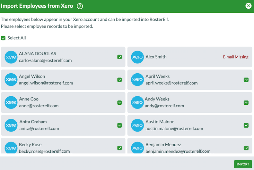This screenshot has height=170, width=254.
Task: Click email anne@rosterelf.com
Action: click(x=39, y=106)
